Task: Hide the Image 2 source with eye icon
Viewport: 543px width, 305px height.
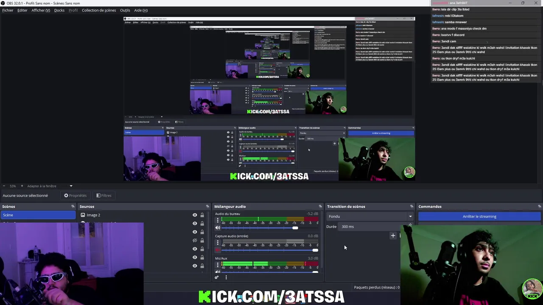Action: click(195, 215)
